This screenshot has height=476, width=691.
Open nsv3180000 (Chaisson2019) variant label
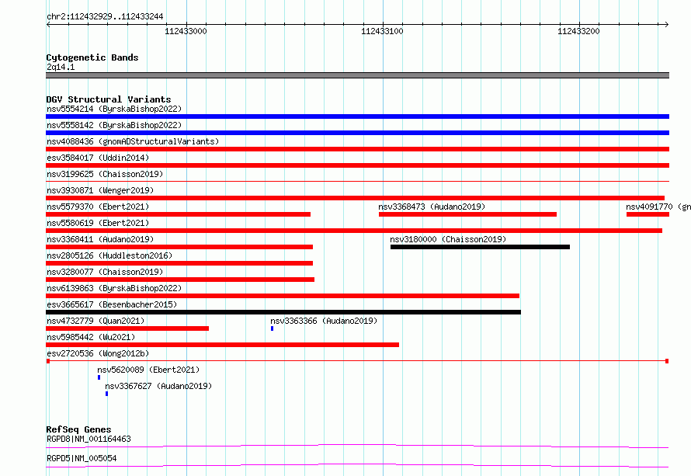click(448, 239)
